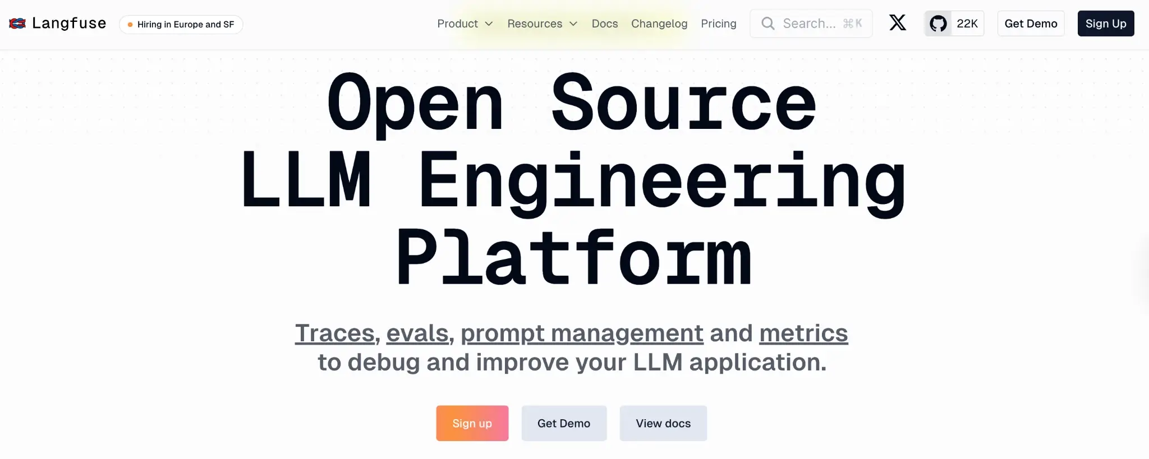Click the orange dot in hiring badge

(130, 25)
